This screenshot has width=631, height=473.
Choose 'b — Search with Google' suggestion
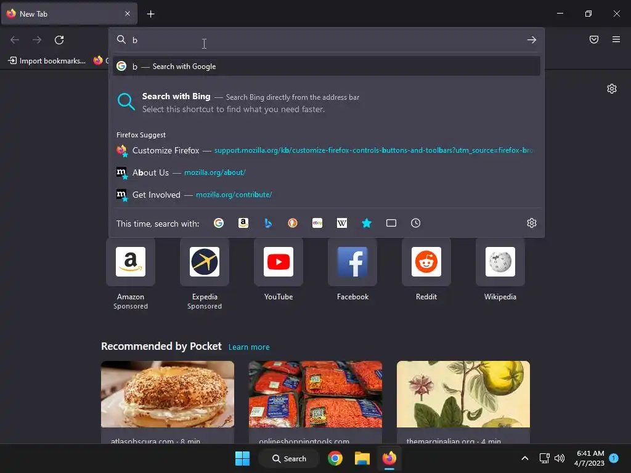point(327,67)
